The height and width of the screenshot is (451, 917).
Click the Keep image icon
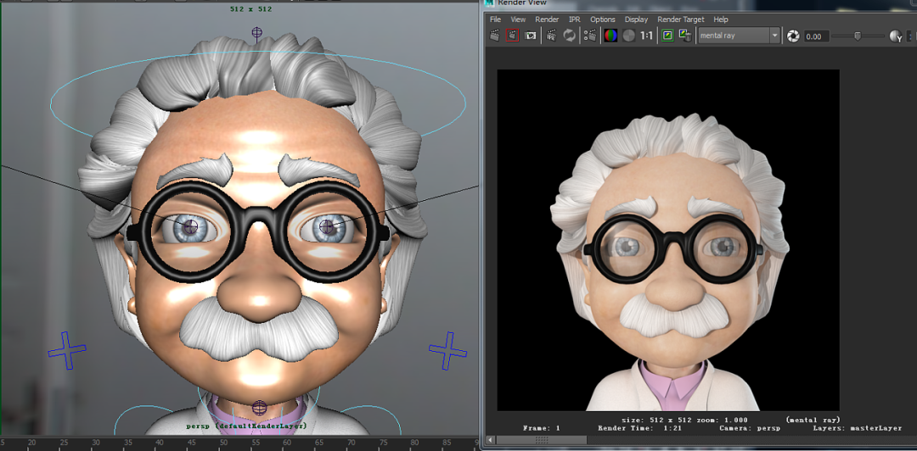coord(667,36)
